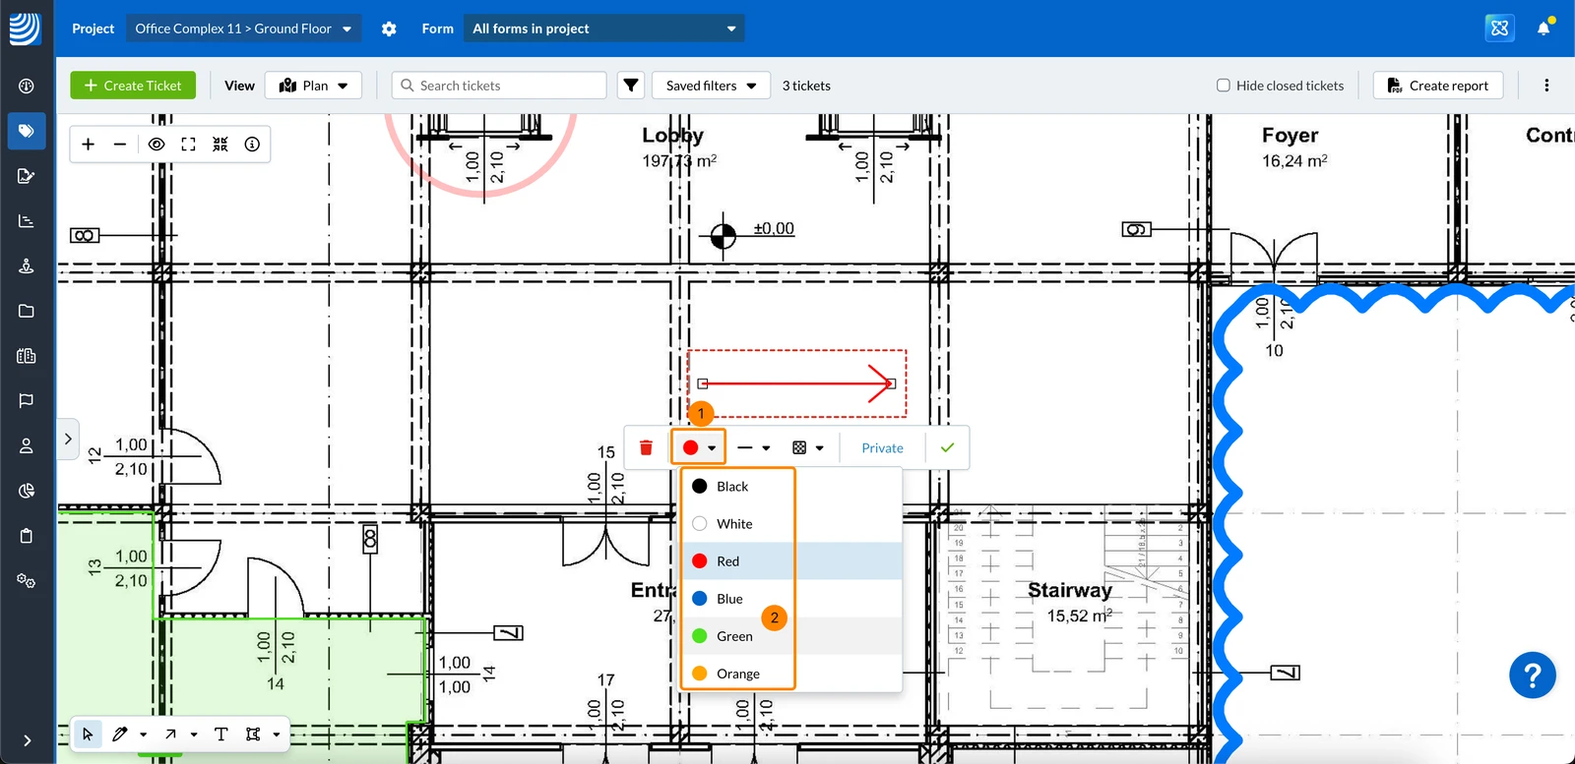Confirm annotation with green checkmark
The height and width of the screenshot is (764, 1575).
pos(947,447)
